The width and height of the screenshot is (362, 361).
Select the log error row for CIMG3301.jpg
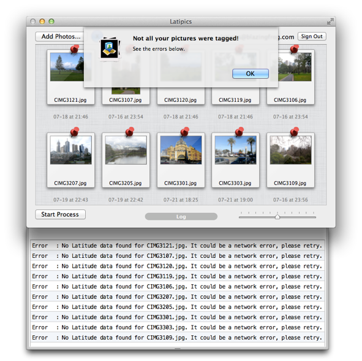[x=177, y=317]
